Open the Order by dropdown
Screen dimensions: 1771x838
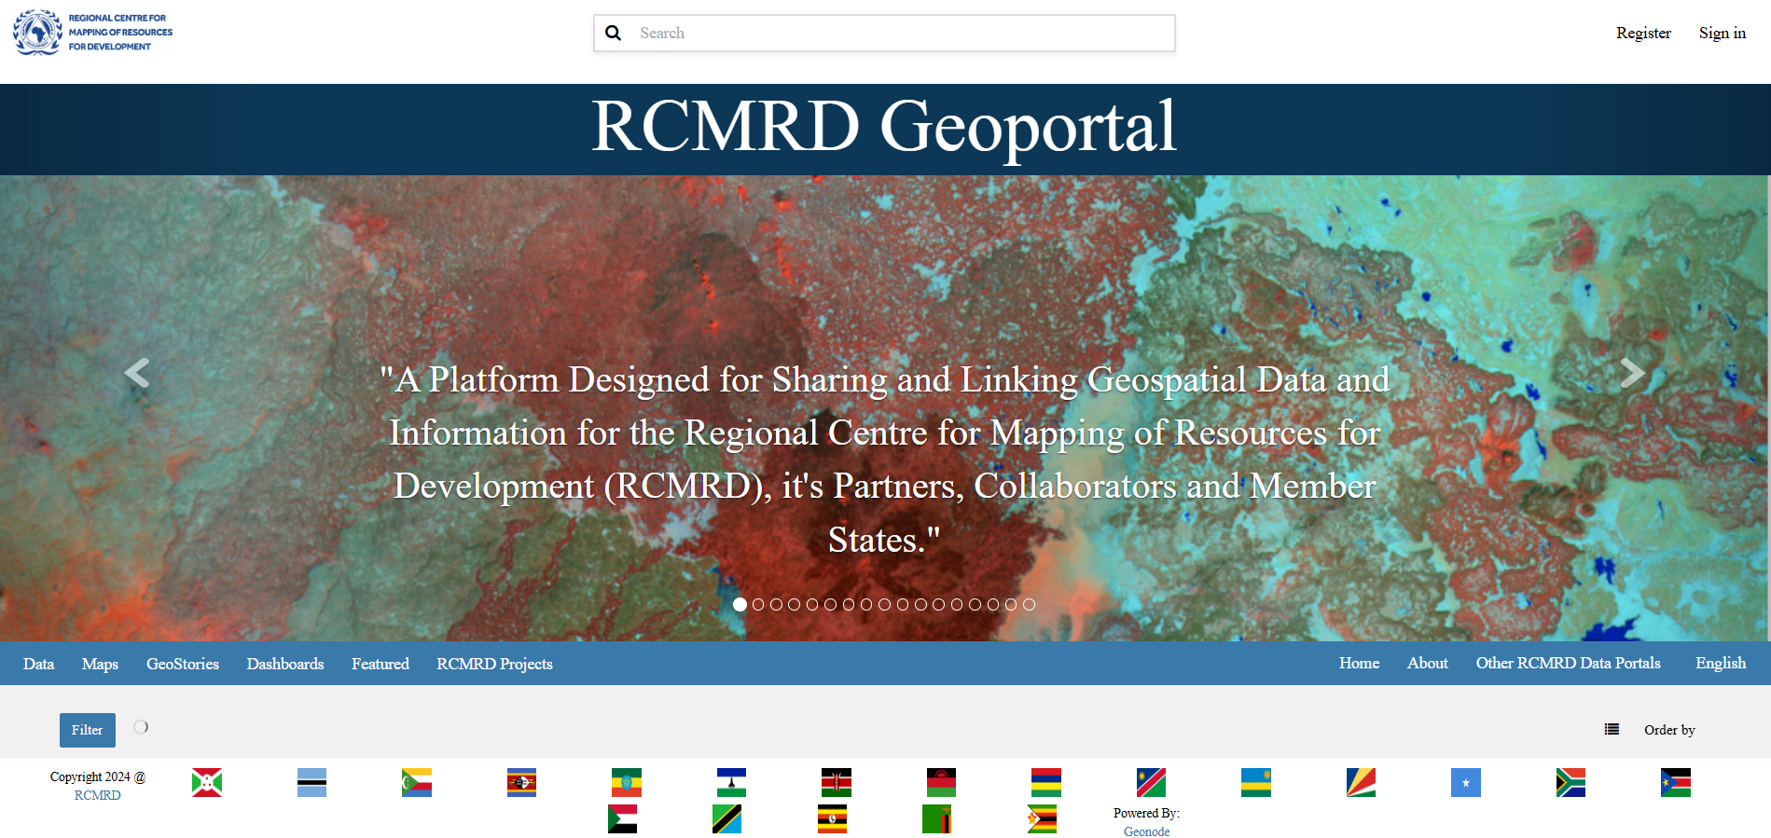pos(1668,730)
